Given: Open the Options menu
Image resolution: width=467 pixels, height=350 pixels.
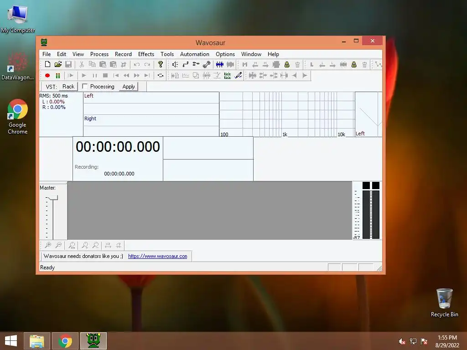Looking at the screenshot, I should (225, 54).
